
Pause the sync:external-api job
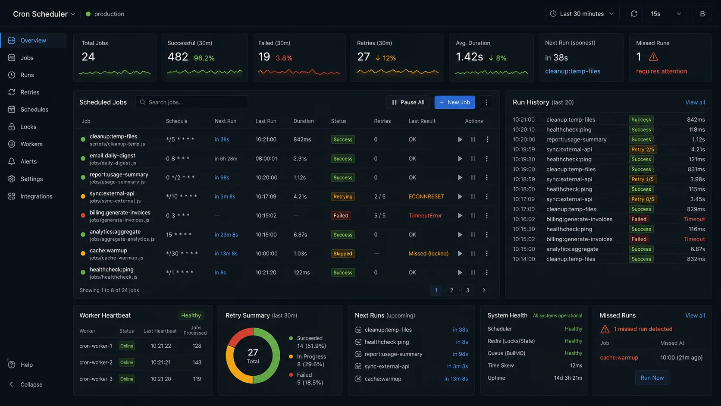(x=473, y=197)
